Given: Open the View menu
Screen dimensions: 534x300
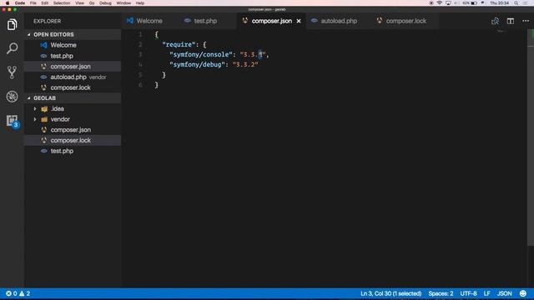Looking at the screenshot, I should coord(80,3).
